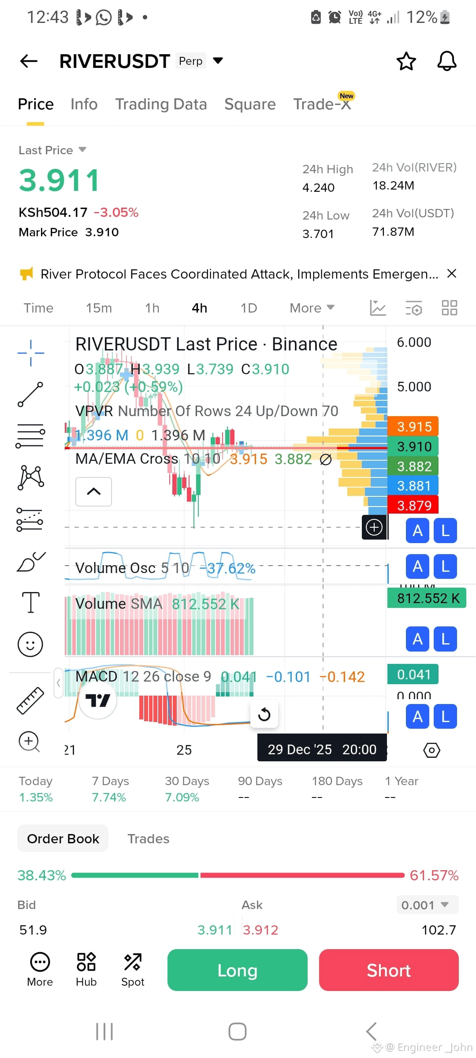Toggle auto scale A on MACD pane
The height and width of the screenshot is (1058, 476).
417,717
